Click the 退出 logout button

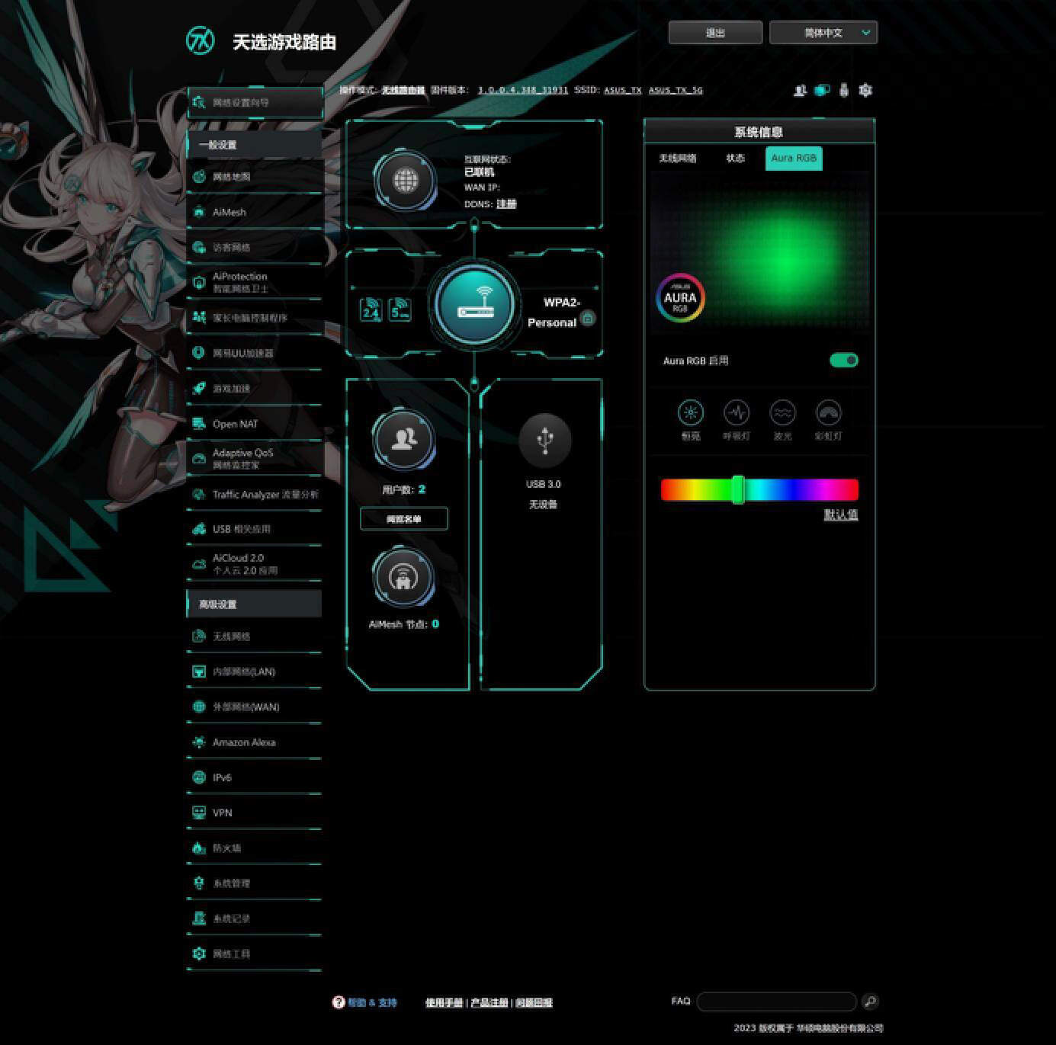tap(715, 33)
